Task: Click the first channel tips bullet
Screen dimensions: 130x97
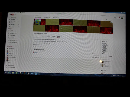Action: (x=102, y=43)
